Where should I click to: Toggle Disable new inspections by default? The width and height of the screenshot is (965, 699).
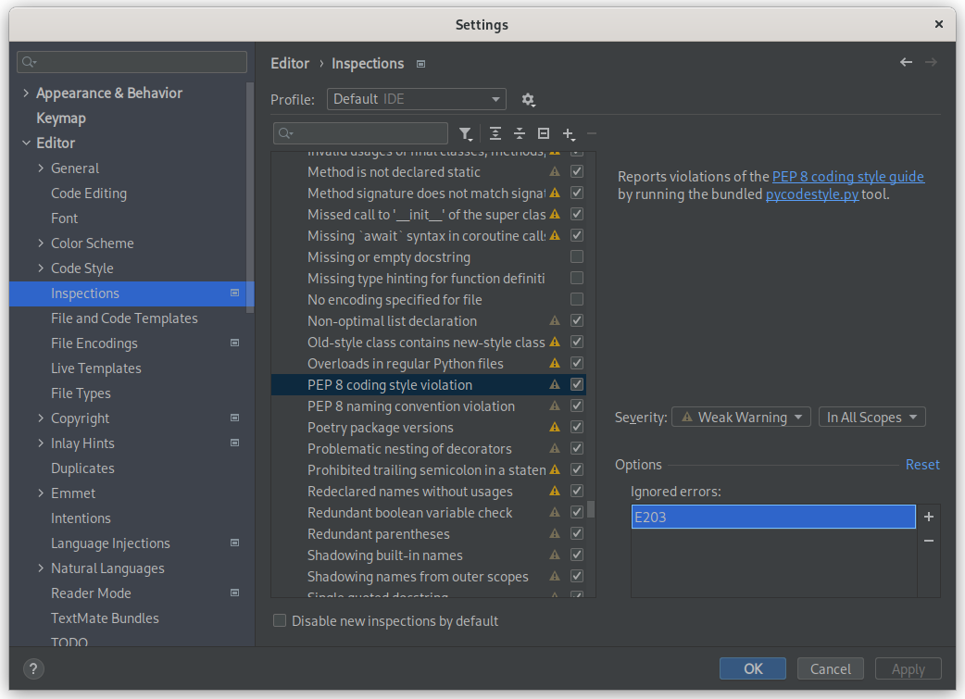(x=280, y=621)
